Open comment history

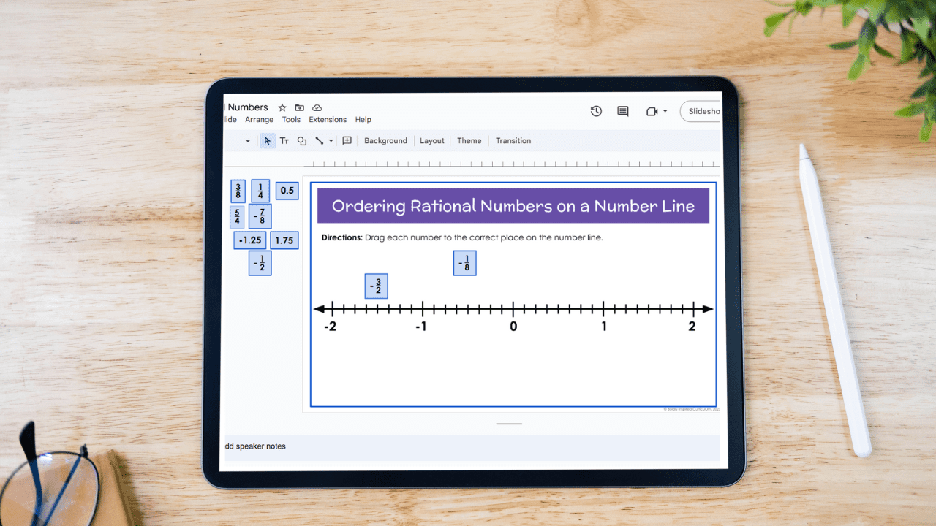[x=622, y=111]
